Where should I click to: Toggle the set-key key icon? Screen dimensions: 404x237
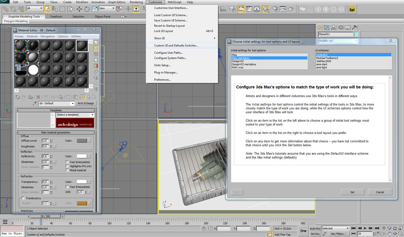(303, 231)
